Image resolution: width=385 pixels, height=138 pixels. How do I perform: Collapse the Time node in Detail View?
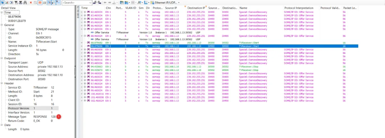pos(2,12)
